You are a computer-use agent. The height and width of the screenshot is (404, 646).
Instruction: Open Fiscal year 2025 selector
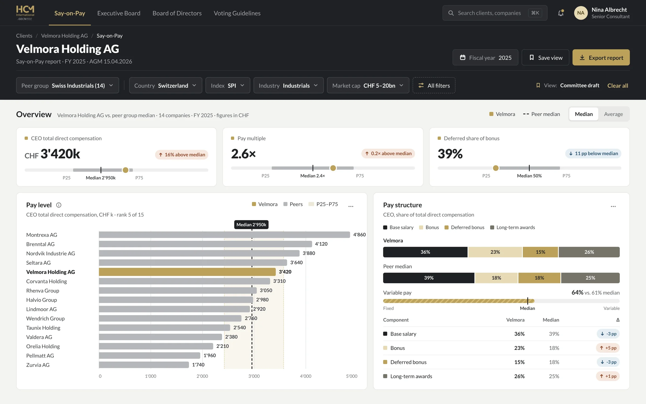(x=485, y=58)
